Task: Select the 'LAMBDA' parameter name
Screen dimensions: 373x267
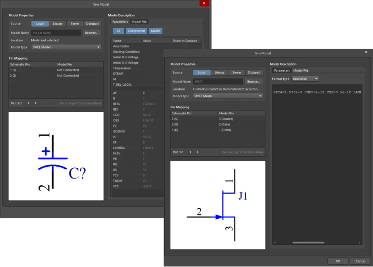Action: (x=119, y=148)
